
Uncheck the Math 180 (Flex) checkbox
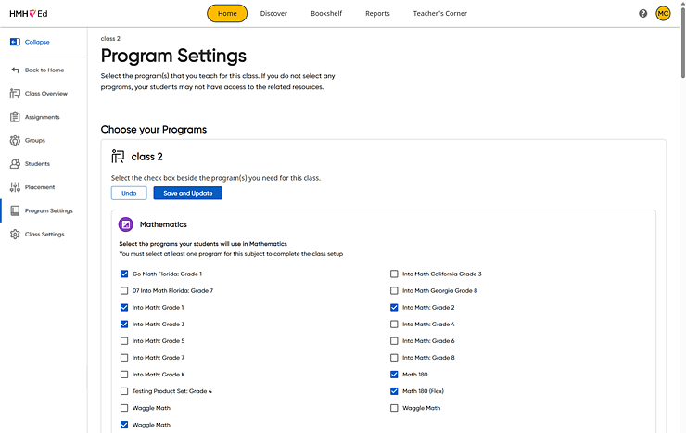pos(394,391)
